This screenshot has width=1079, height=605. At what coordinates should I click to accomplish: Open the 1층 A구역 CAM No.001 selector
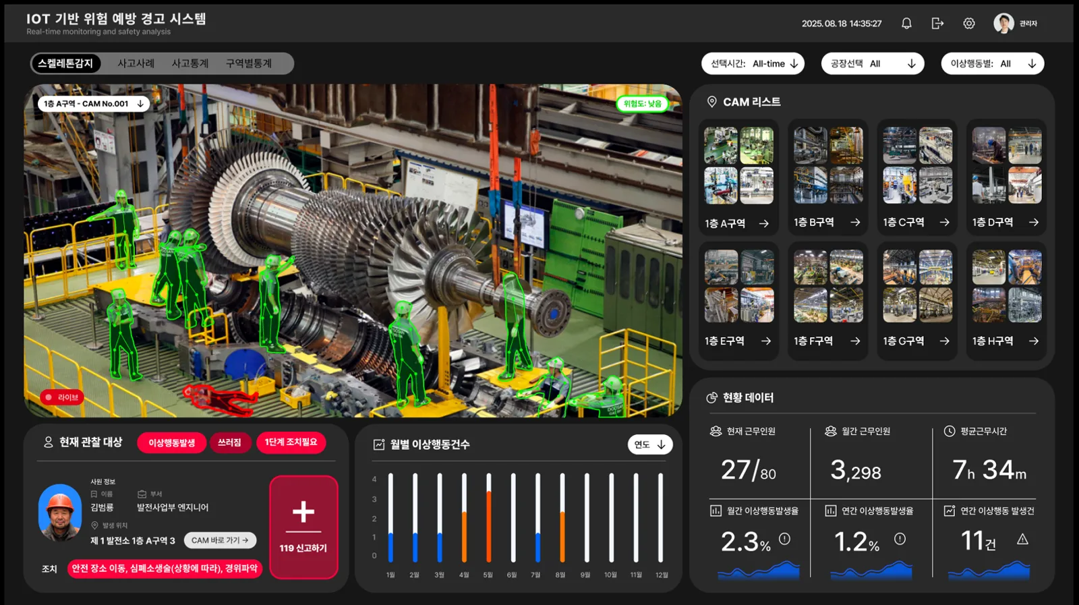pos(94,104)
